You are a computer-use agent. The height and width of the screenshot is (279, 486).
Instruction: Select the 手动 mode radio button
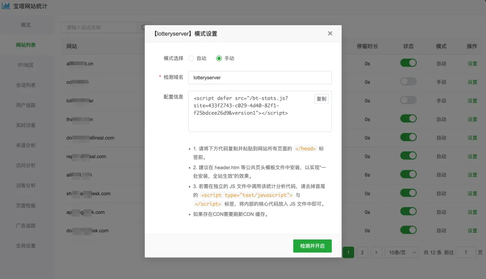[x=219, y=58]
